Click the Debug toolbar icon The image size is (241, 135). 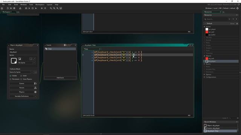click(x=26, y=8)
